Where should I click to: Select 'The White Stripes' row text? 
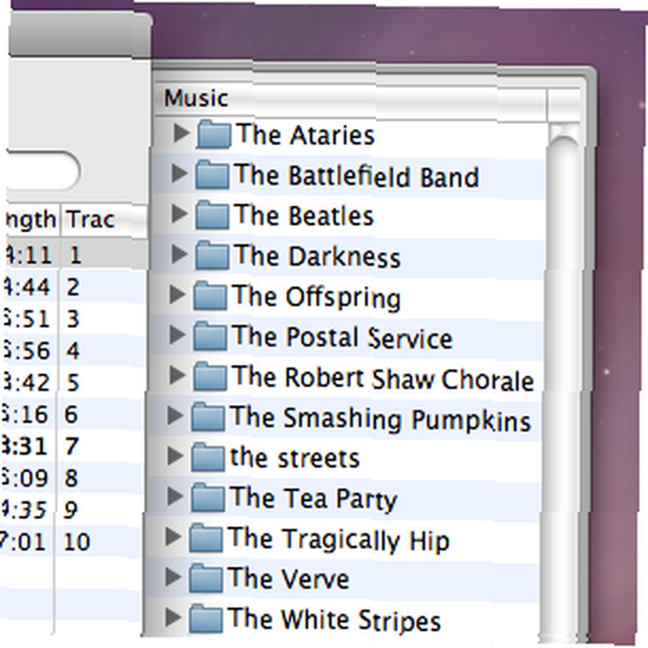[334, 619]
